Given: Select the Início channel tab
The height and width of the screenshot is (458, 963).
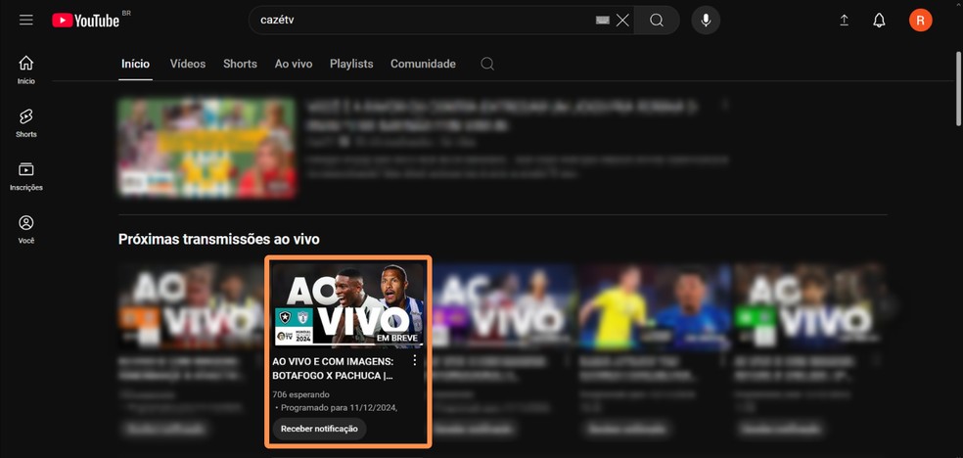Looking at the screenshot, I should pos(136,64).
